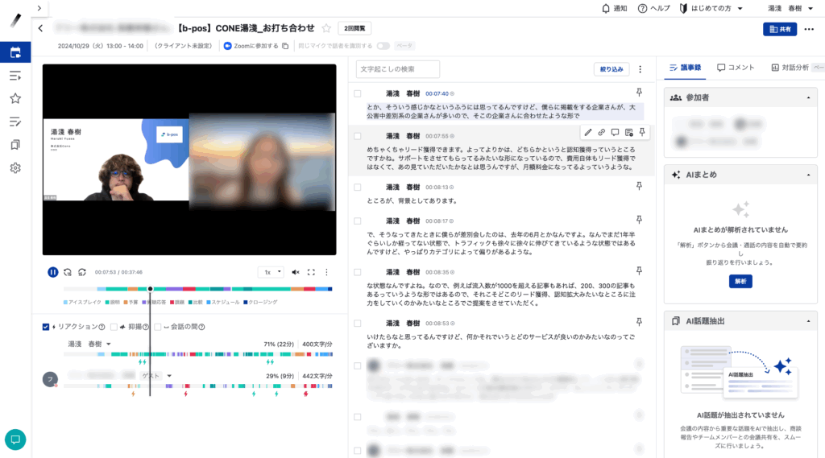Open the はじめての方 dropdown menu
This screenshot has height=458, width=825.
coord(711,8)
